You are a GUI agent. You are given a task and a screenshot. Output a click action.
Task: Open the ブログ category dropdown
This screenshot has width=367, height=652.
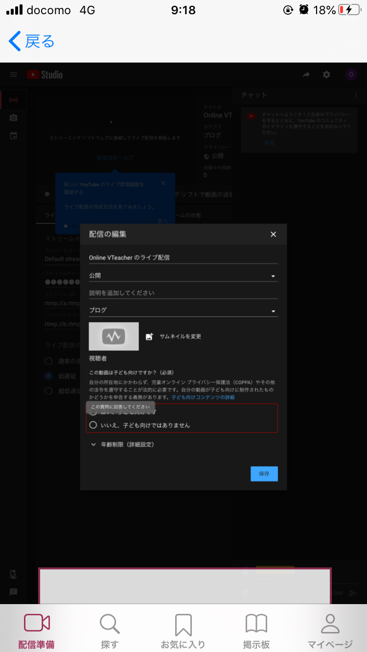(183, 310)
